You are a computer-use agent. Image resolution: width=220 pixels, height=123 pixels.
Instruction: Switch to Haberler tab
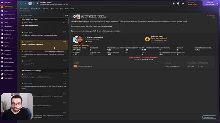click(45, 9)
